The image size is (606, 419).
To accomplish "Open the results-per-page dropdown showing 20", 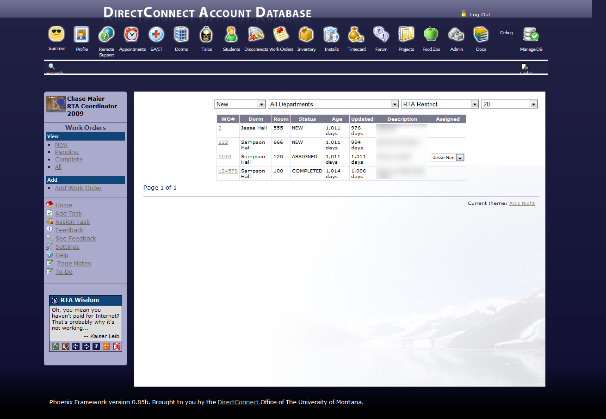I will tap(509, 105).
